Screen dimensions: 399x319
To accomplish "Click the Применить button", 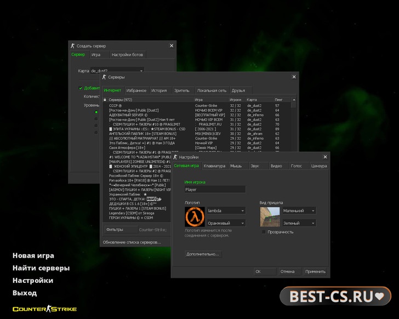I will tap(315, 271).
